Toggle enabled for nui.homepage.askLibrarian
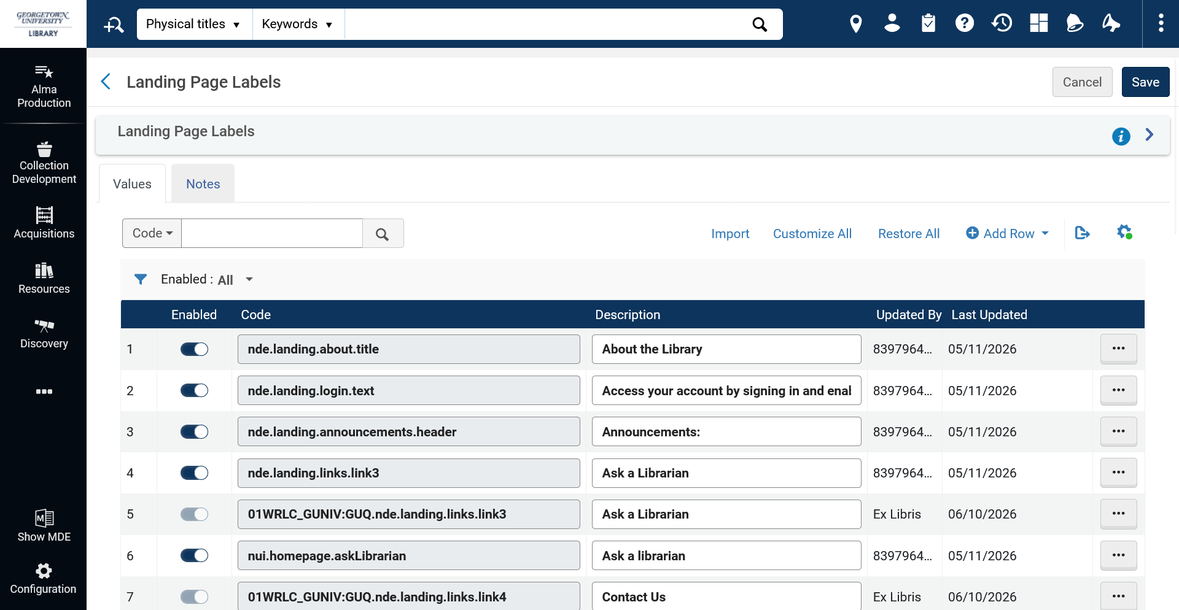Screen dimensions: 1179x610 pos(194,555)
